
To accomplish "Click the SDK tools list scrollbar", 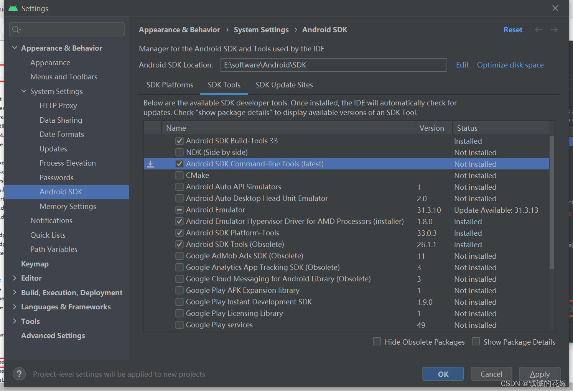I will click(x=552, y=202).
